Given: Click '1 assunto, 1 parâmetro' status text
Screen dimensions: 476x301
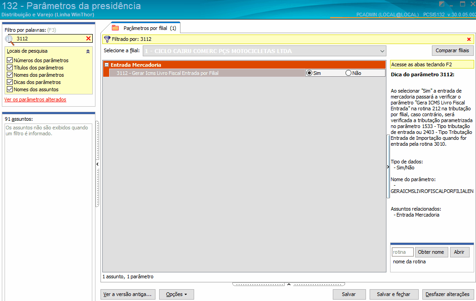Looking at the screenshot, I should click(128, 277).
